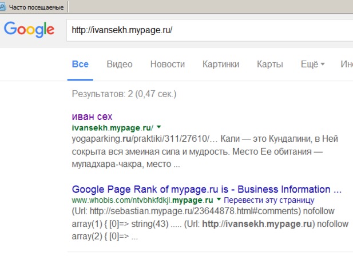Click the www.whobis.com green URL
This screenshot has height=260, width=353.
[142, 200]
